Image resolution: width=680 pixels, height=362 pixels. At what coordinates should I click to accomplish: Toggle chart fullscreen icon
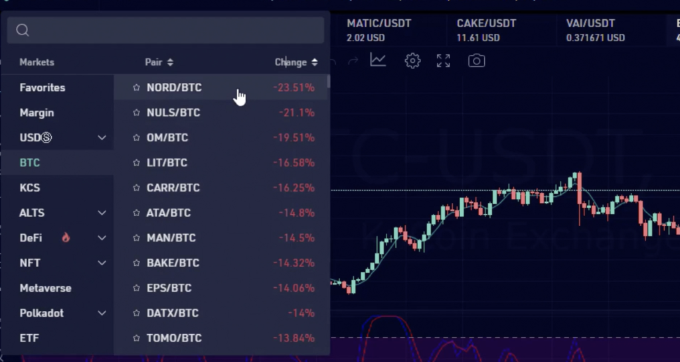(443, 60)
